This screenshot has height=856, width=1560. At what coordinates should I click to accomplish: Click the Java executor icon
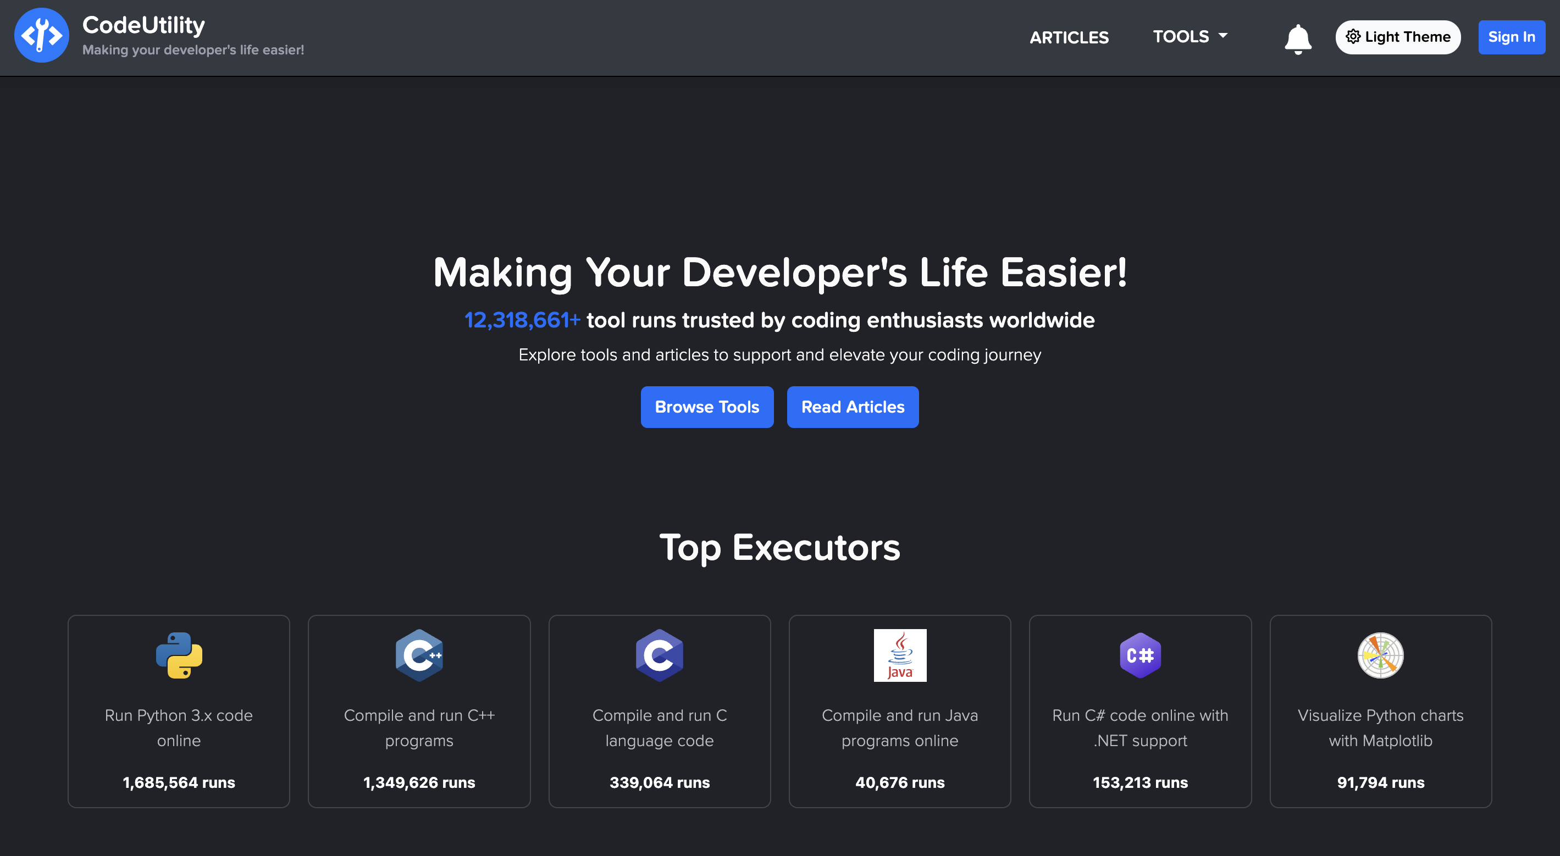pos(900,654)
